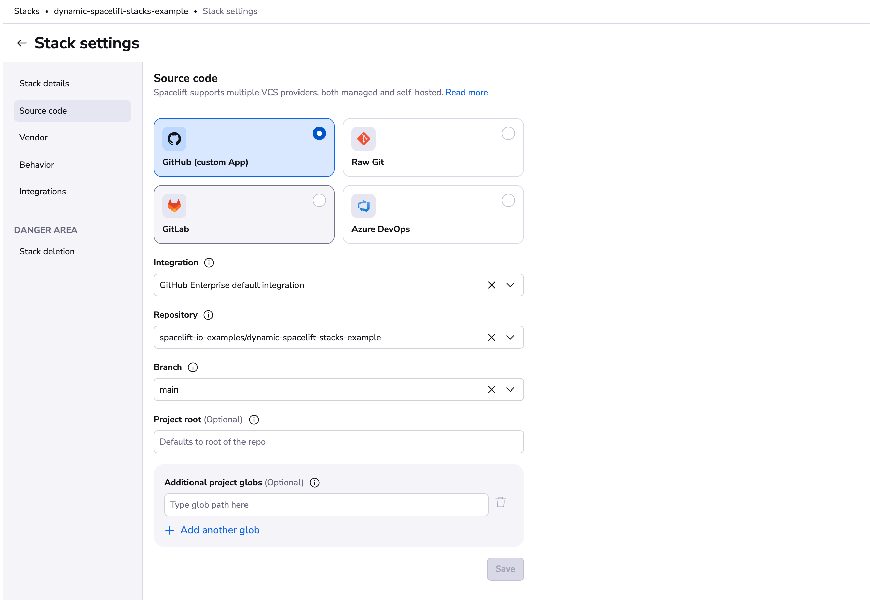Select the Raw Git radio option

(x=508, y=133)
